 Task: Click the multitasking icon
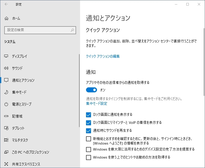click(6, 140)
